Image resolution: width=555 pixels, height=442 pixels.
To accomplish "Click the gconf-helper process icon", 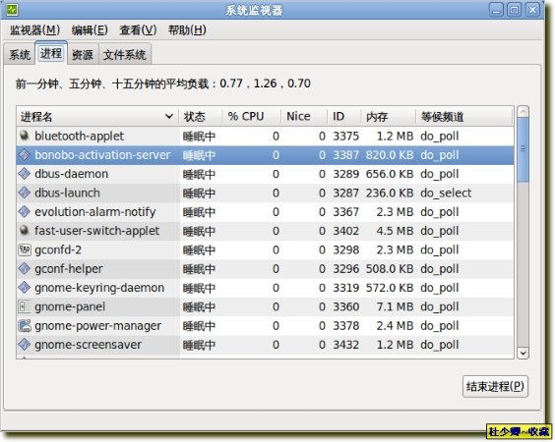I will pos(24,269).
